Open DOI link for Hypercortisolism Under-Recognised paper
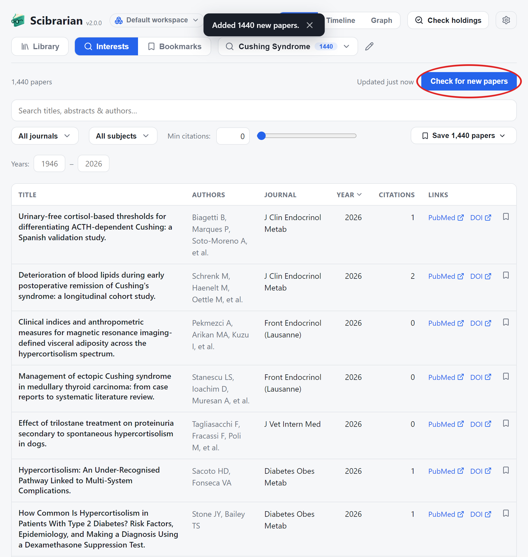The image size is (528, 557). tap(481, 471)
